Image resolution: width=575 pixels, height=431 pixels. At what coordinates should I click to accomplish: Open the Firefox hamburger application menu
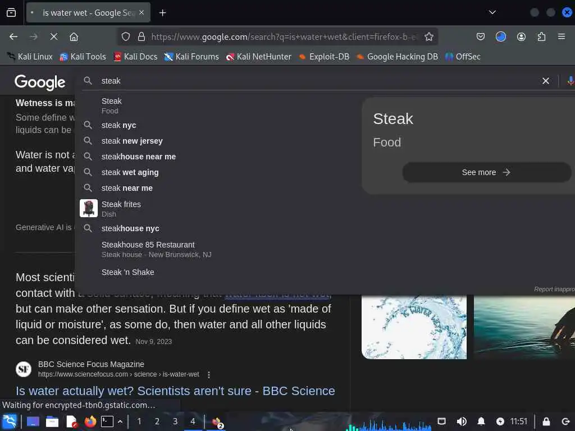[x=562, y=36]
